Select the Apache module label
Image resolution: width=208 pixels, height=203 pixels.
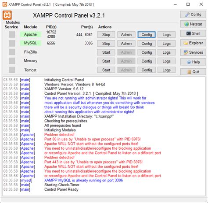[30, 34]
